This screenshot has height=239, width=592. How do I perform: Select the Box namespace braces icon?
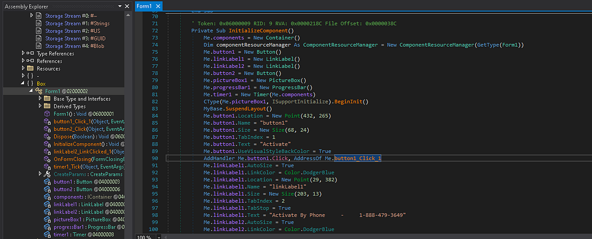coord(30,84)
